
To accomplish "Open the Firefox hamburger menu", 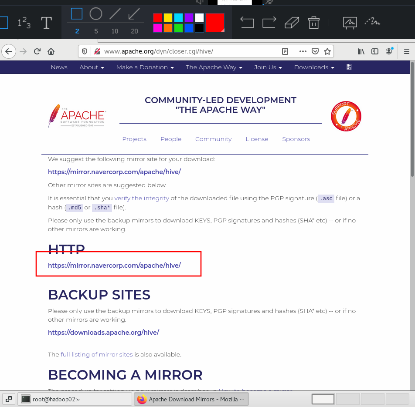I will tap(407, 51).
